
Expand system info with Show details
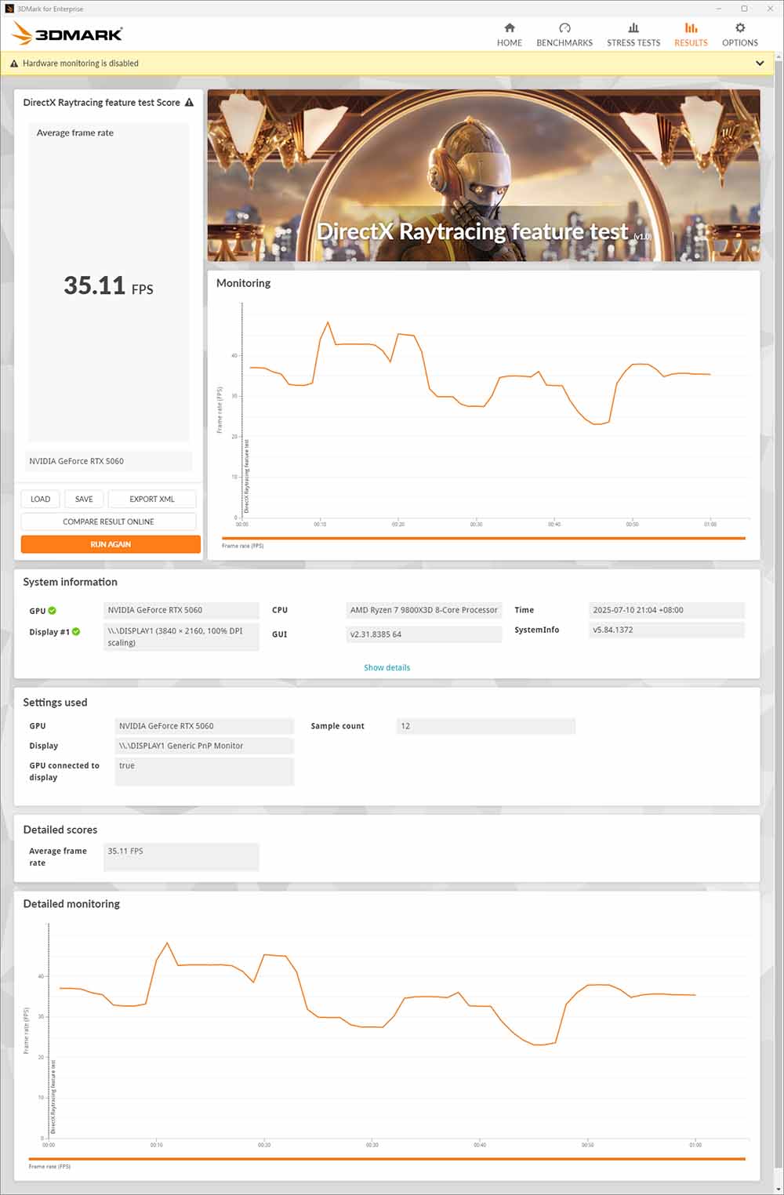point(387,668)
